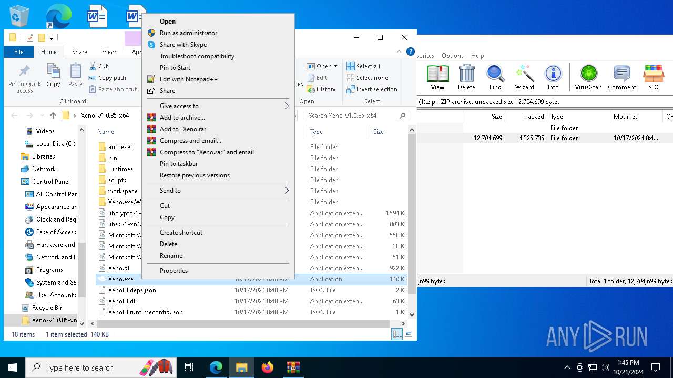Click Copy path in ribbon

(x=107, y=78)
